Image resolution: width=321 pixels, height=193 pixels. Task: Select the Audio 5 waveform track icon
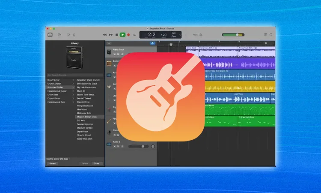109,144
